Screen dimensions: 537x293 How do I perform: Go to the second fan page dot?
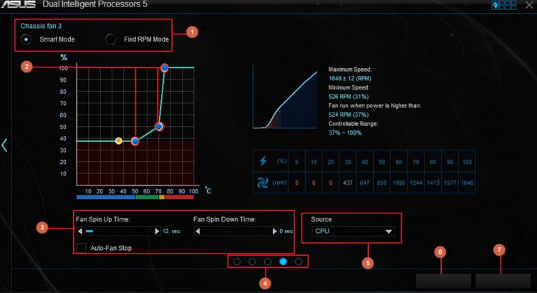click(x=252, y=261)
